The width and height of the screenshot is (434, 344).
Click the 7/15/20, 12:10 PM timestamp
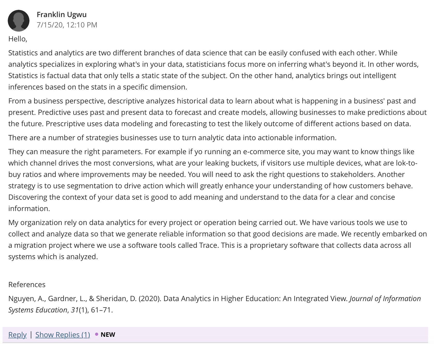[67, 25]
